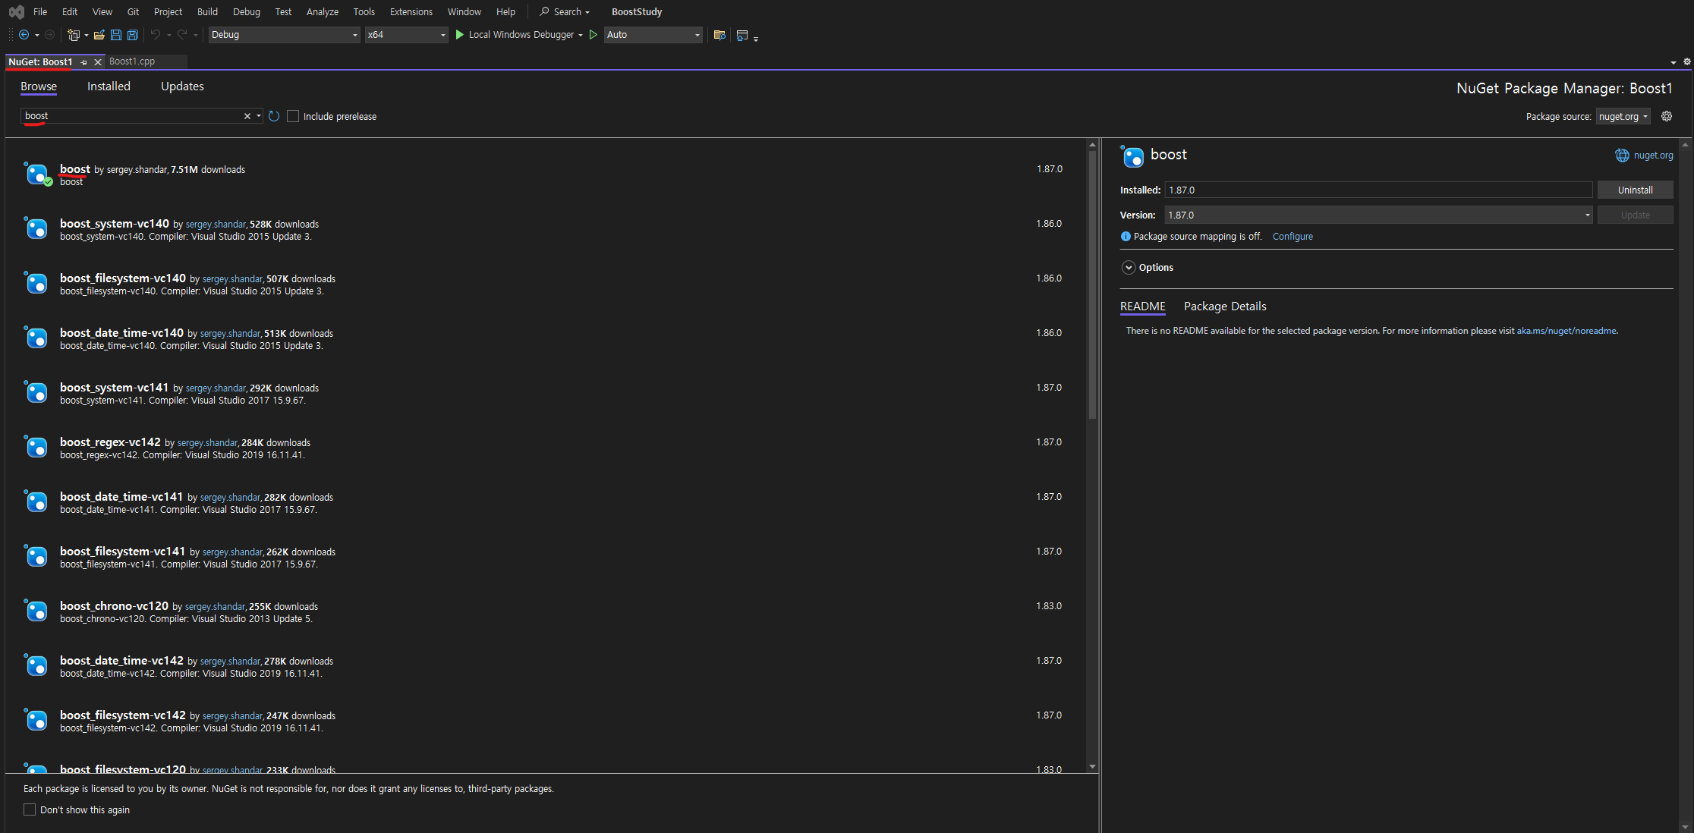Click the Uninstall button
1694x833 pixels.
click(x=1635, y=190)
